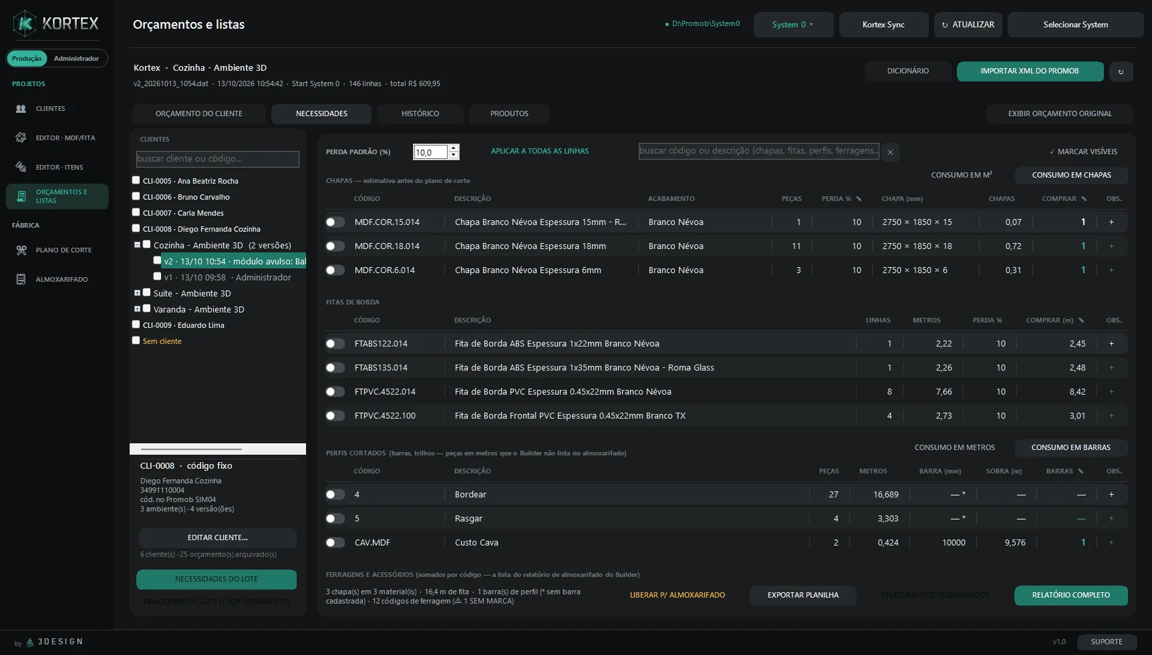This screenshot has height=655, width=1152.
Task: Click Liberar p/ Almoxarifado link
Action: (x=677, y=595)
